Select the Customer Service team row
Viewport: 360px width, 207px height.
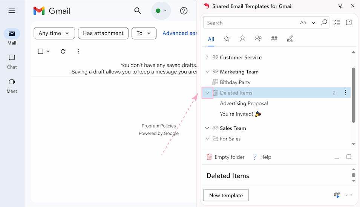276,57
